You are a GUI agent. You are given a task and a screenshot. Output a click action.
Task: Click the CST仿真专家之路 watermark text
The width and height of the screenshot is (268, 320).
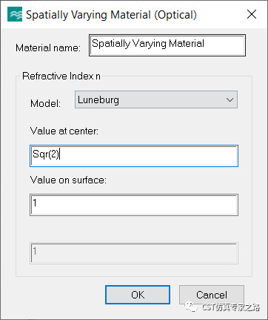click(231, 307)
